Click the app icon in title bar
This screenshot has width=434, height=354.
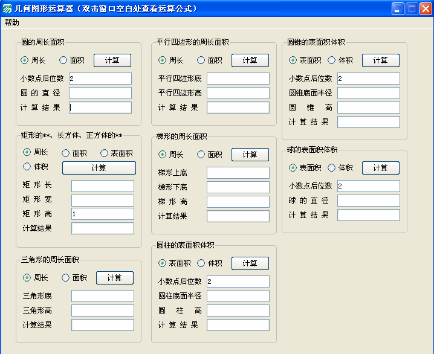coord(7,8)
